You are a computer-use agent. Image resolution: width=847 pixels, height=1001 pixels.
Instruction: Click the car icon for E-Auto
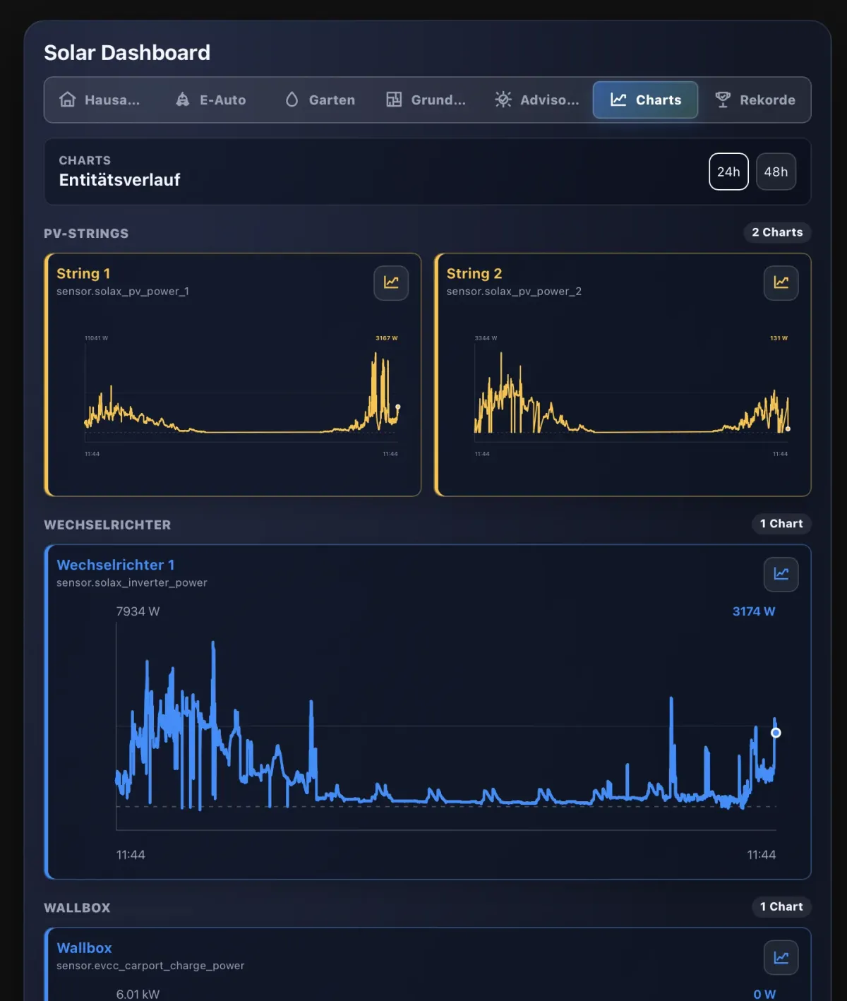click(x=182, y=100)
